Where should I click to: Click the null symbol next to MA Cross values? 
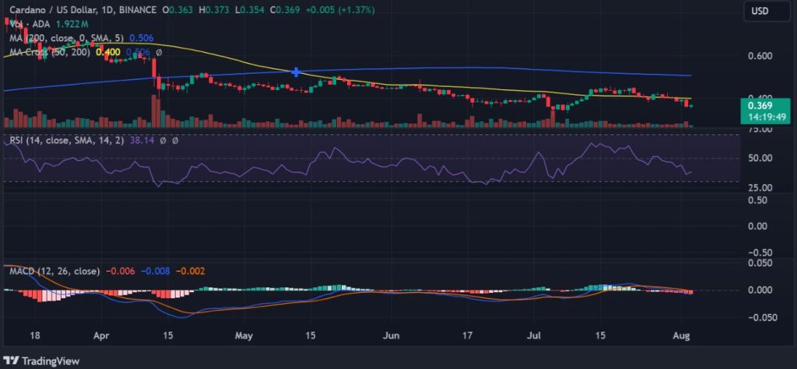click(x=159, y=53)
